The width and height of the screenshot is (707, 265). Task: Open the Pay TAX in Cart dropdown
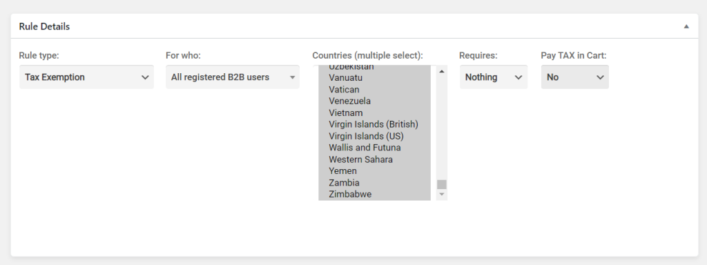click(575, 77)
